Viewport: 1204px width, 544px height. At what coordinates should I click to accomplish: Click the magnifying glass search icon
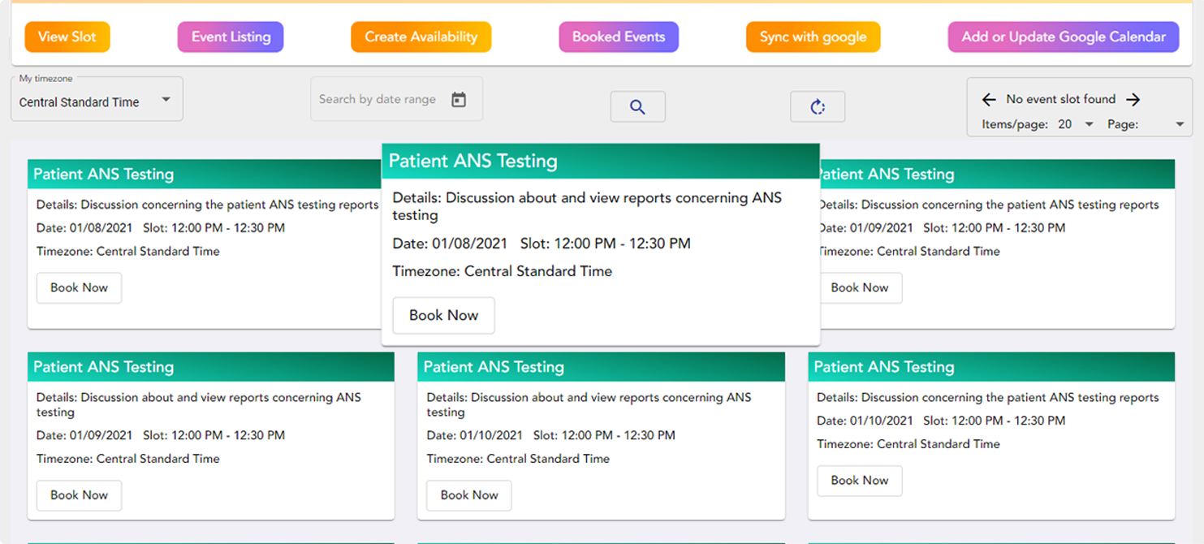tap(637, 107)
